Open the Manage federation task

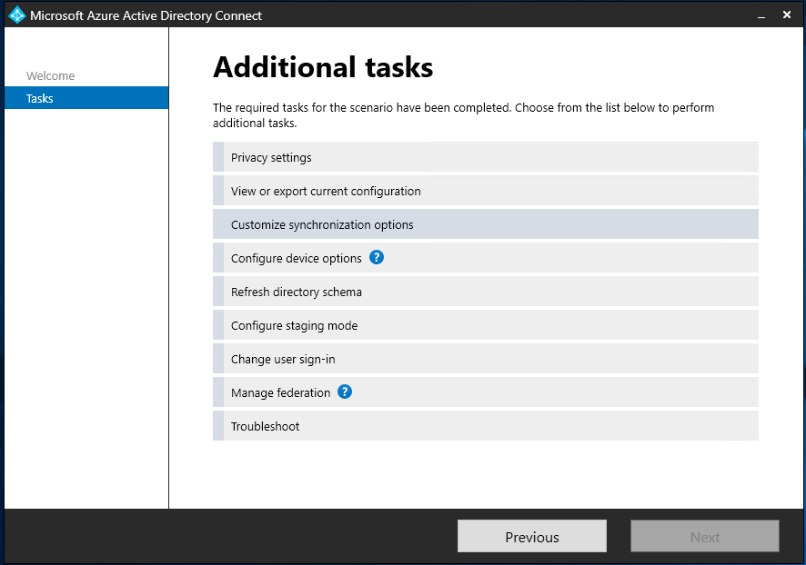(280, 393)
